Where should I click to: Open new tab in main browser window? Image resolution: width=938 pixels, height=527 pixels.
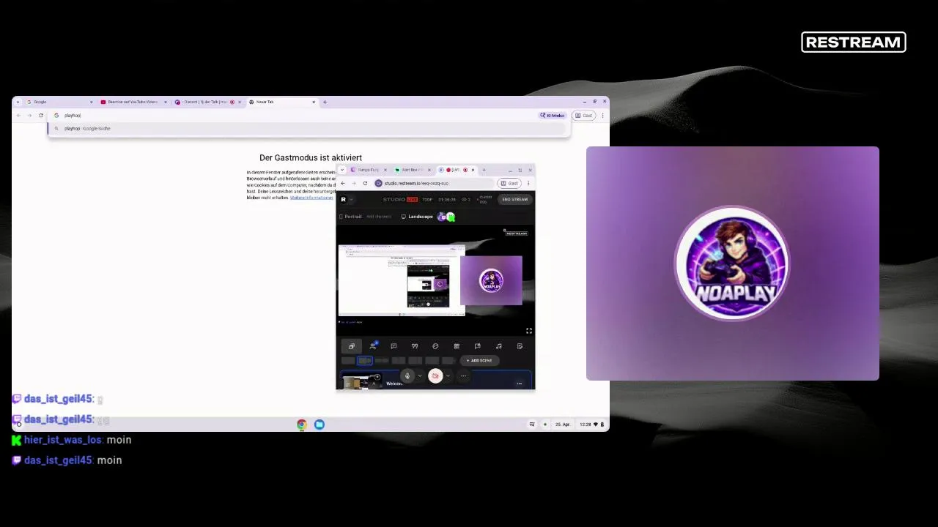[325, 102]
